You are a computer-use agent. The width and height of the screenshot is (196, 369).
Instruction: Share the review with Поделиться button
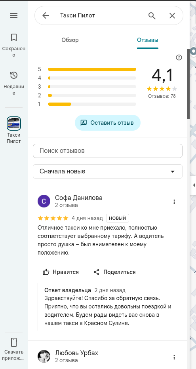click(x=114, y=272)
